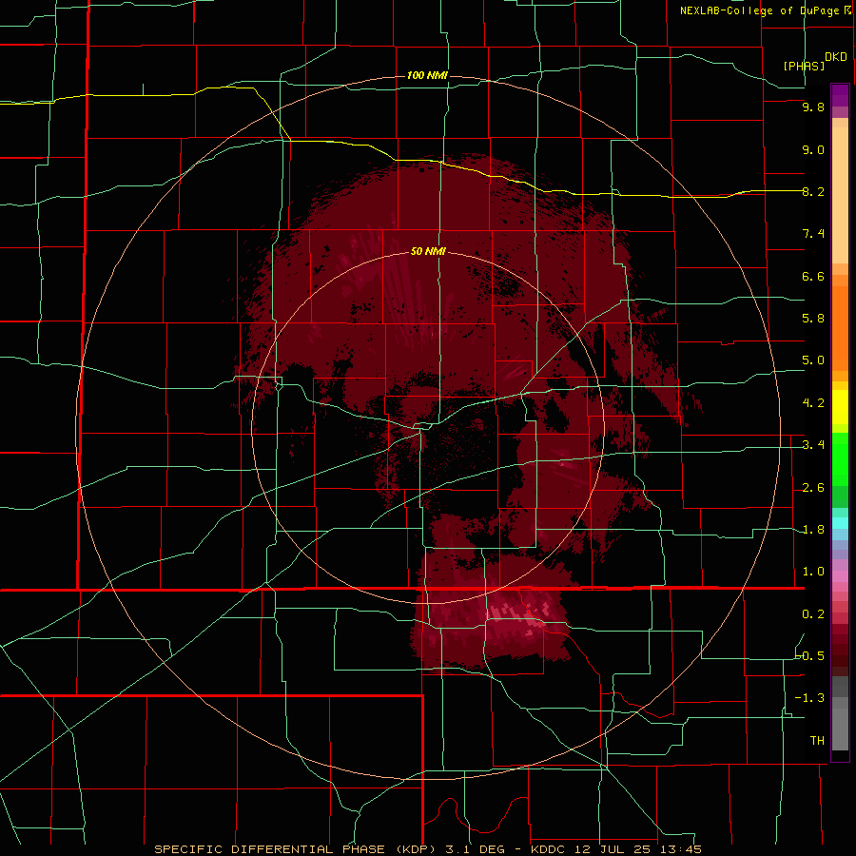Click the 100 NMI range ring label
The image size is (856, 856).
pyautogui.click(x=427, y=75)
